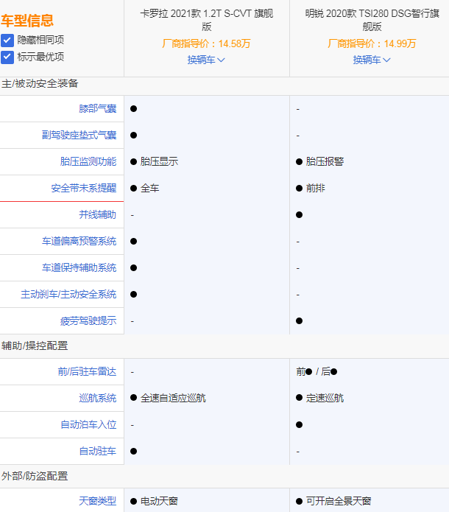
Task: Click the 自动驻车 feature link
Action: (97, 452)
